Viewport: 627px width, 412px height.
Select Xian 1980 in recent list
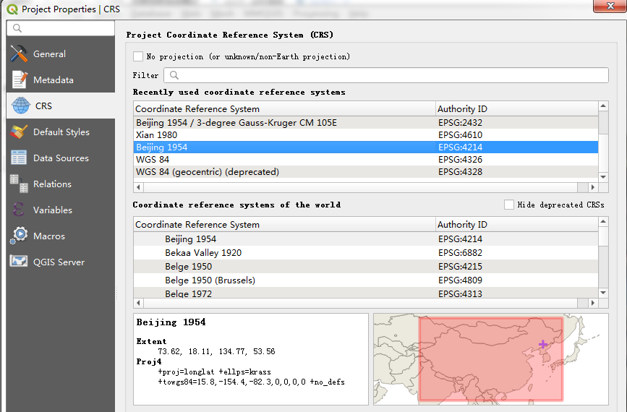pyautogui.click(x=366, y=134)
